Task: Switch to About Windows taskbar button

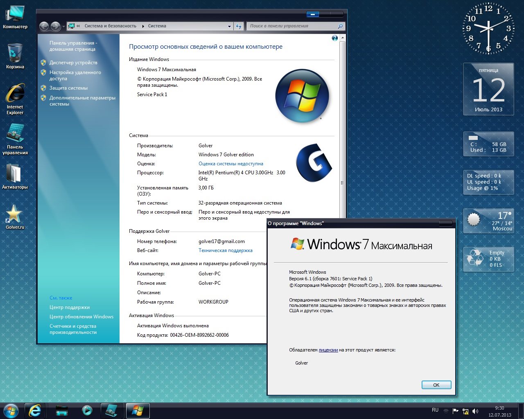Action: point(138,410)
